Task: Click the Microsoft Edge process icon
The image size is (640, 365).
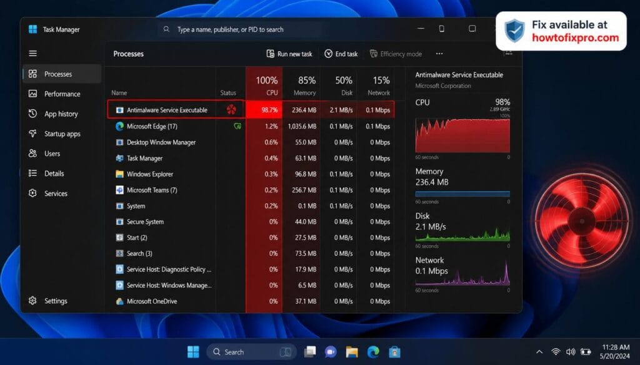Action: coord(119,126)
